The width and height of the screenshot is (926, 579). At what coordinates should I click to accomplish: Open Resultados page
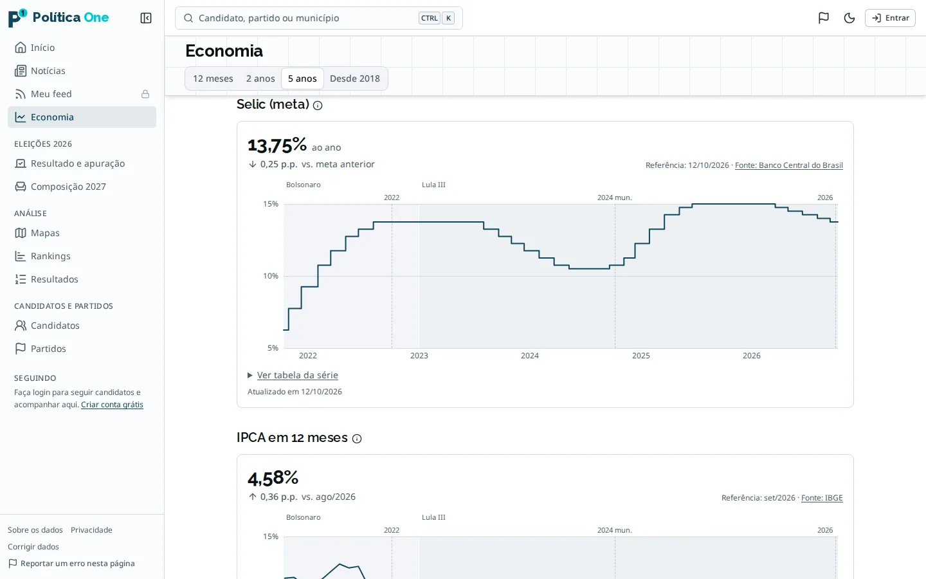[82, 279]
